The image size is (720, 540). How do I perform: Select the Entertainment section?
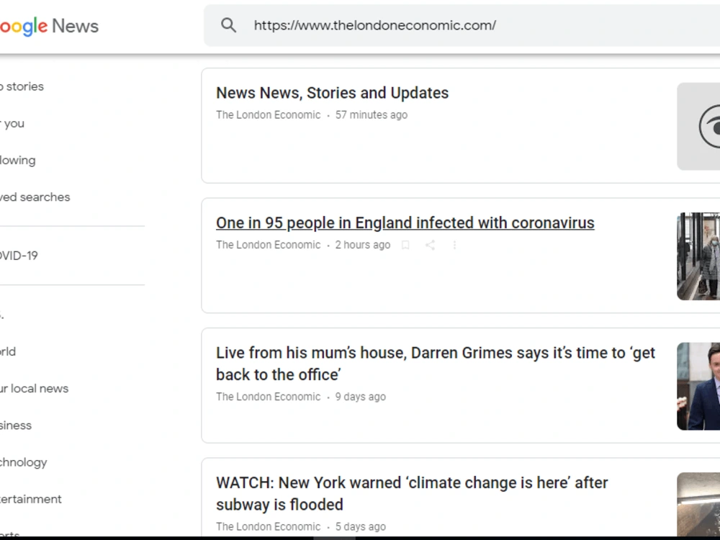coord(31,499)
